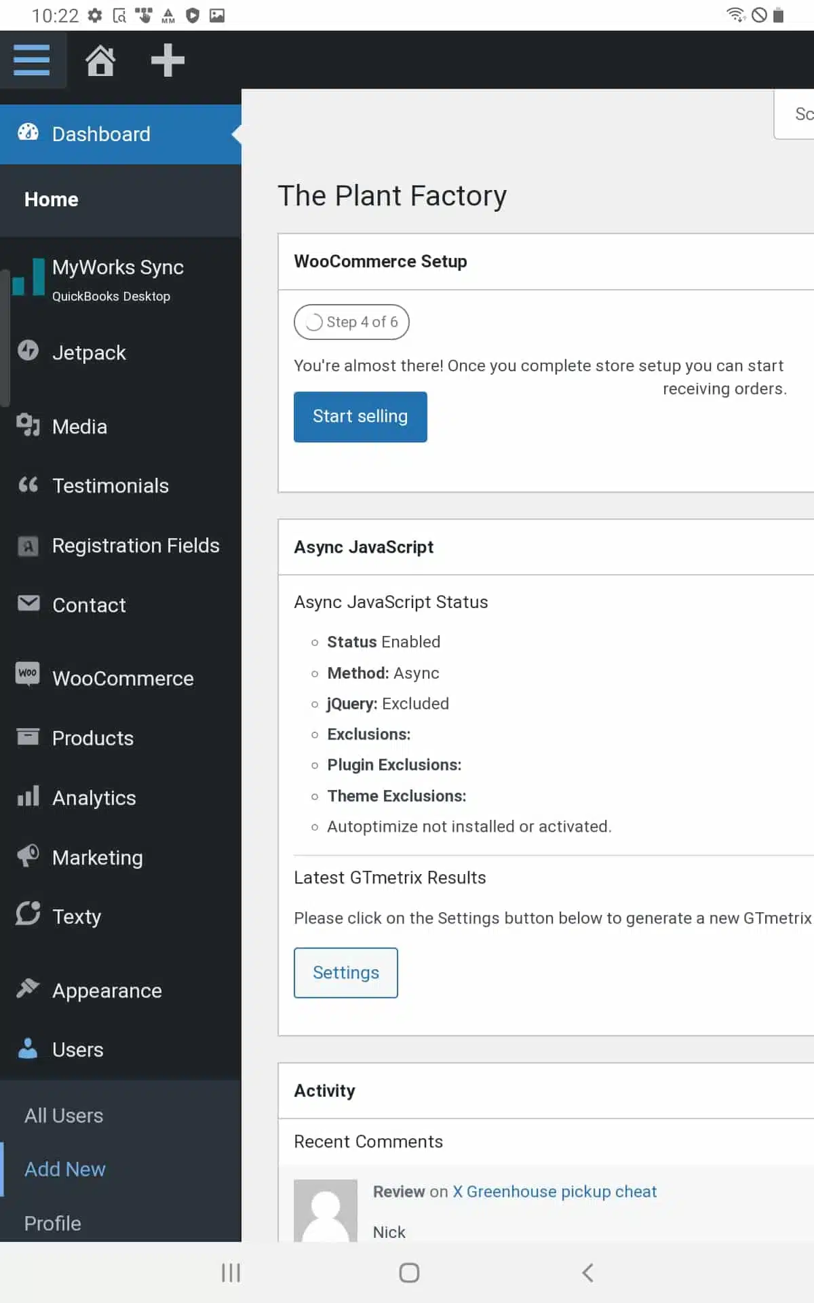
Task: Tap Nick's comment avatar thumbnail
Action: pyautogui.click(x=326, y=1211)
